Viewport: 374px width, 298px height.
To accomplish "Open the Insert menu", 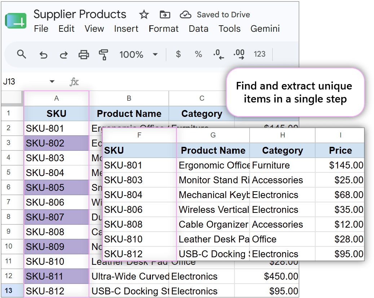I will tap(126, 29).
